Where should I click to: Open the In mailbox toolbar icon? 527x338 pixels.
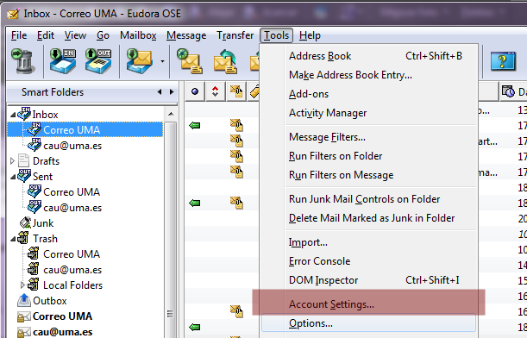(x=63, y=61)
